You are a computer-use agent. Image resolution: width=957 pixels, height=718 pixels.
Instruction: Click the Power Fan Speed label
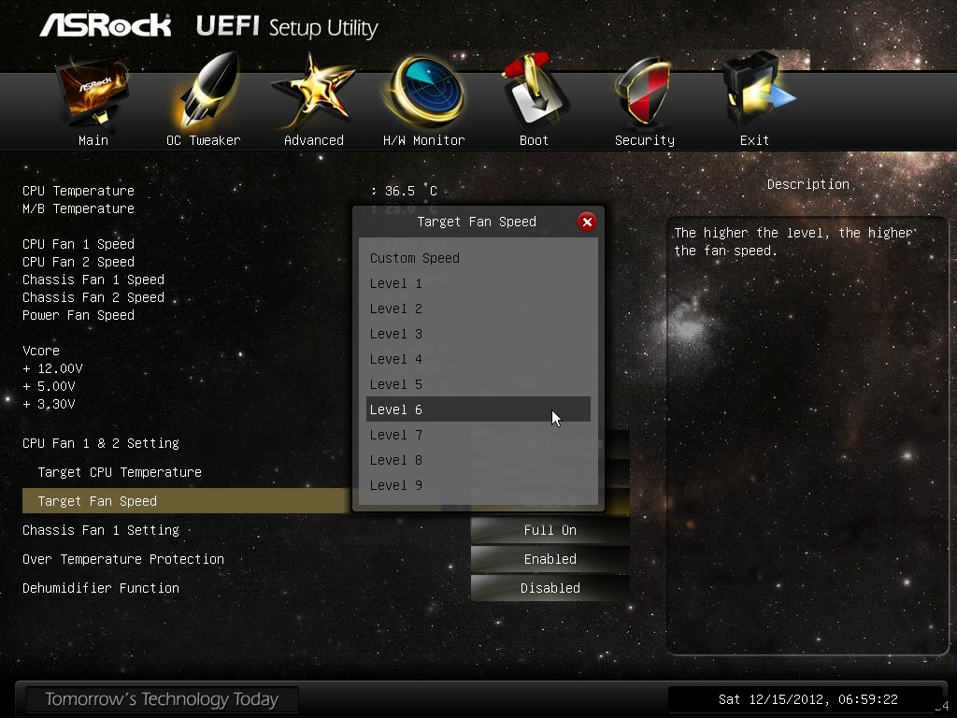[x=79, y=315]
